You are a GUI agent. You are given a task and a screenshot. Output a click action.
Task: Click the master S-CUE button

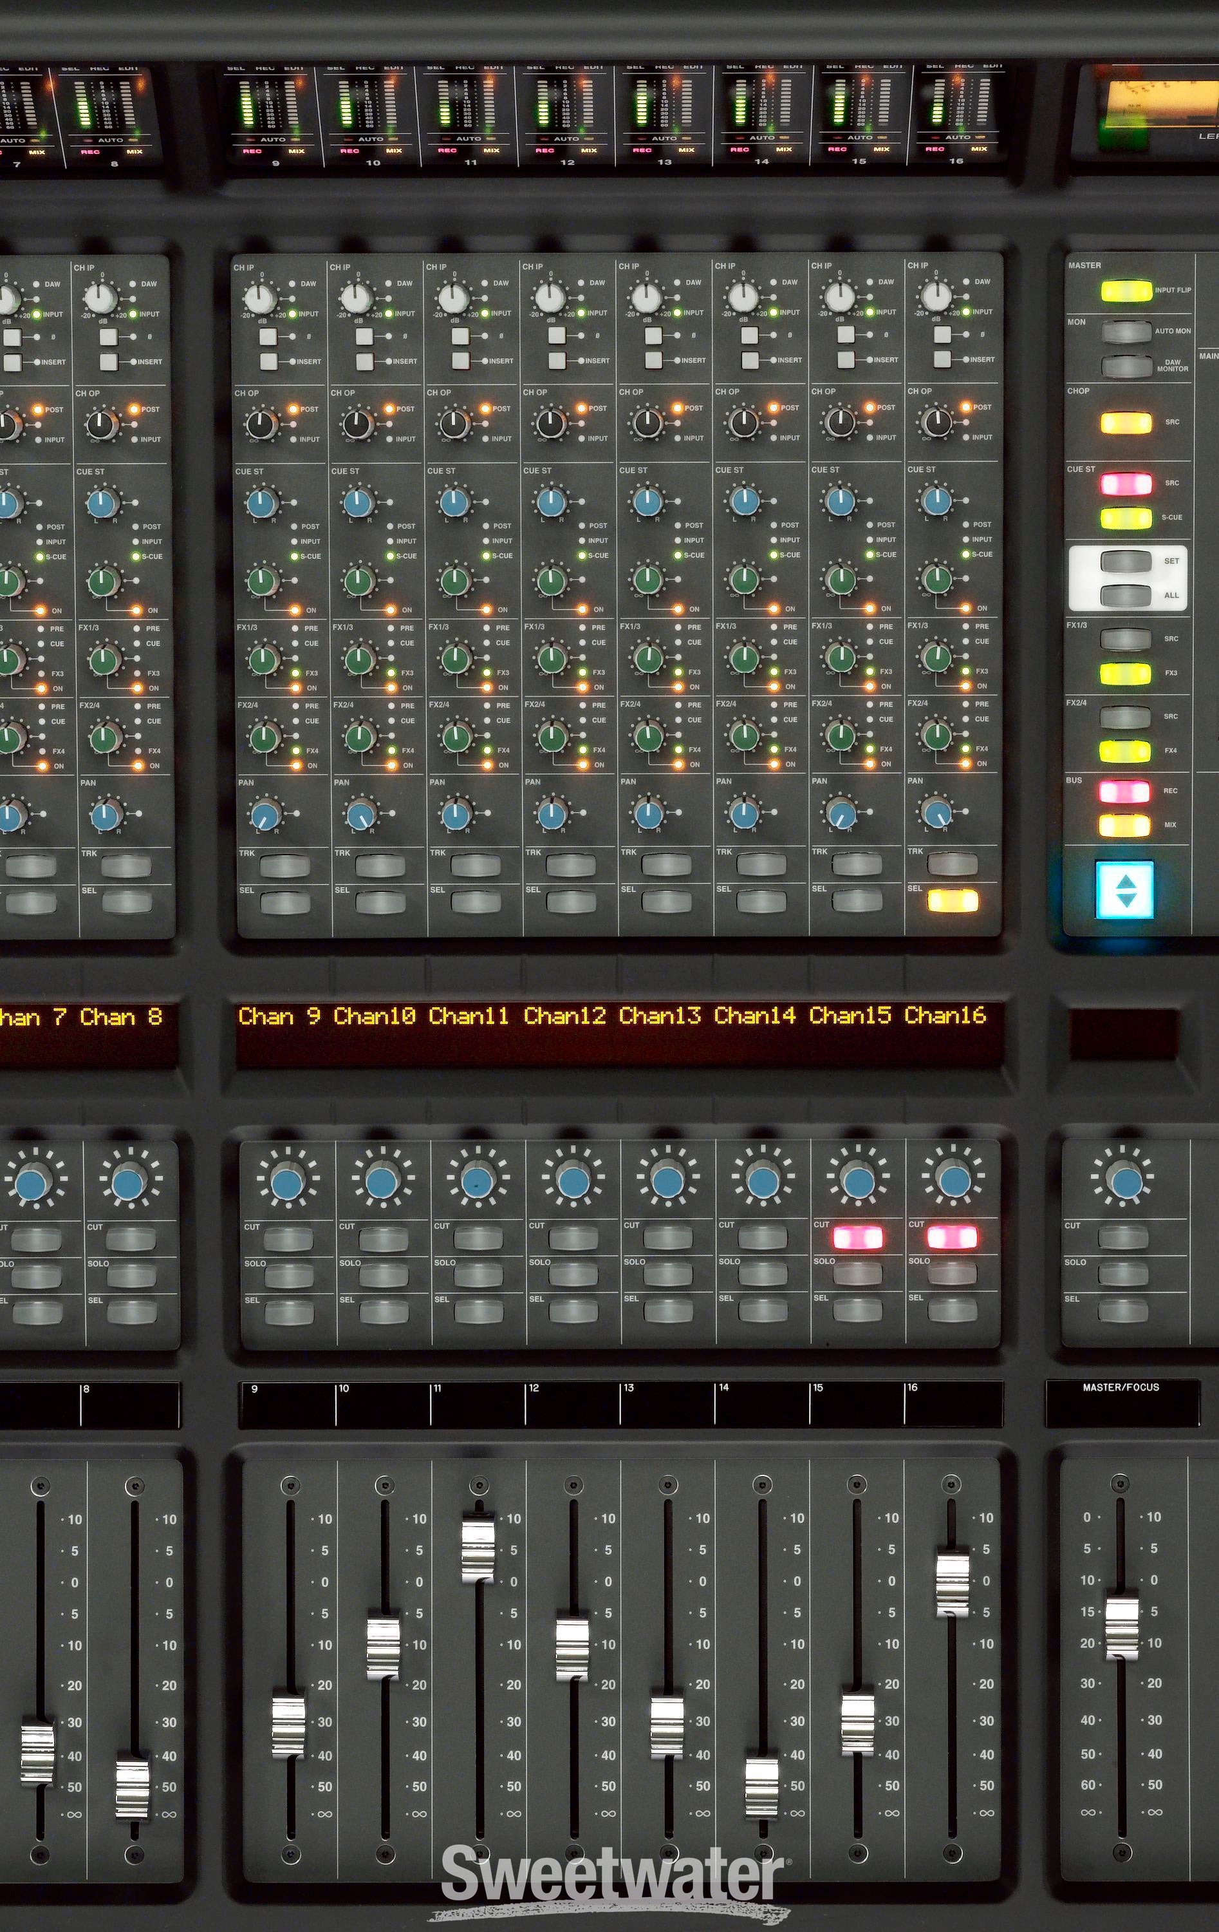tap(1126, 518)
